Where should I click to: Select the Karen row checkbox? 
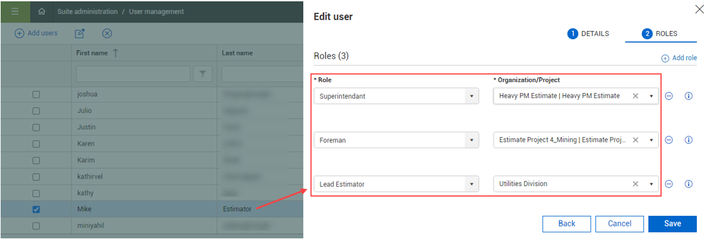(x=36, y=144)
